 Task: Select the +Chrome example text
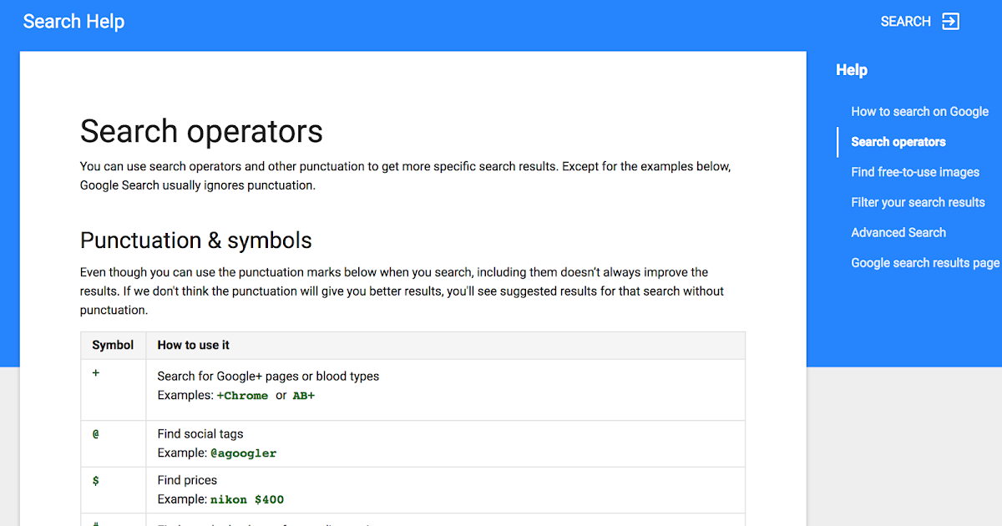pyautogui.click(x=243, y=395)
